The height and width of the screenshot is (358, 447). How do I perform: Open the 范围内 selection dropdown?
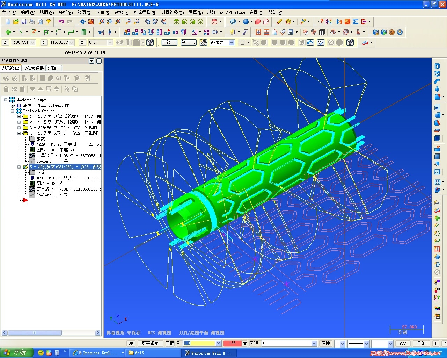coord(232,42)
